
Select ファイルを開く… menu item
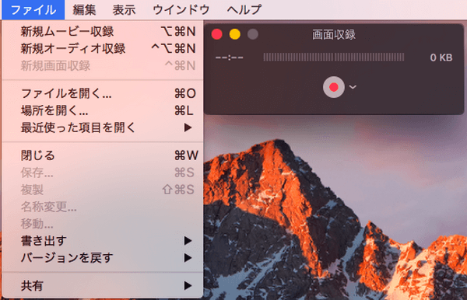103,94
